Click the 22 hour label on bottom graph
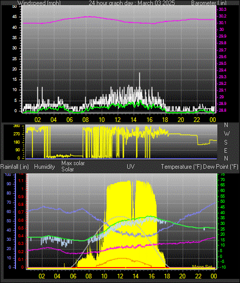 coord(198,276)
